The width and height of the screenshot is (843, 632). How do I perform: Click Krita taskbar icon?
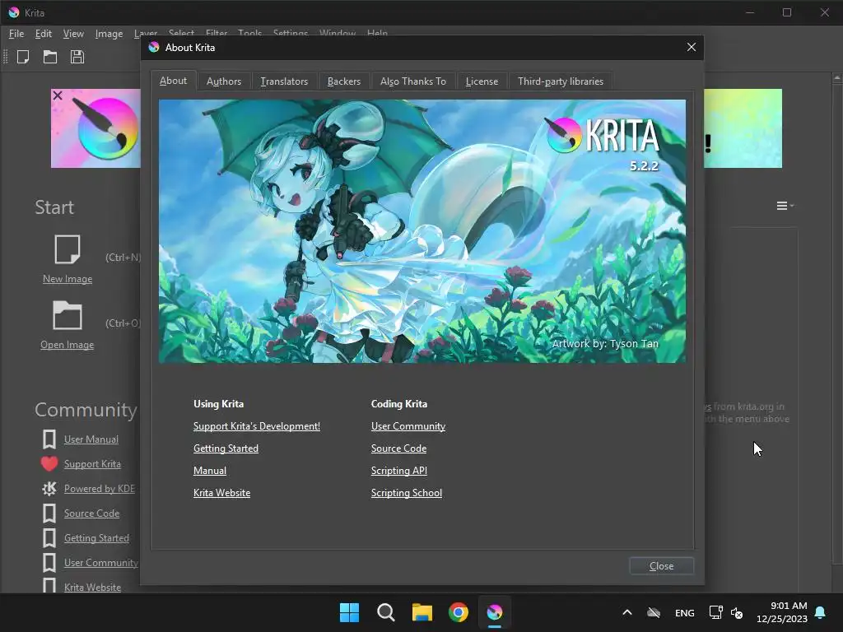click(x=495, y=612)
